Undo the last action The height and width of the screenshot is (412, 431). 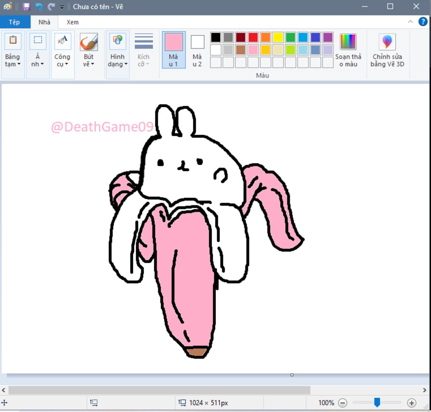[x=39, y=7]
